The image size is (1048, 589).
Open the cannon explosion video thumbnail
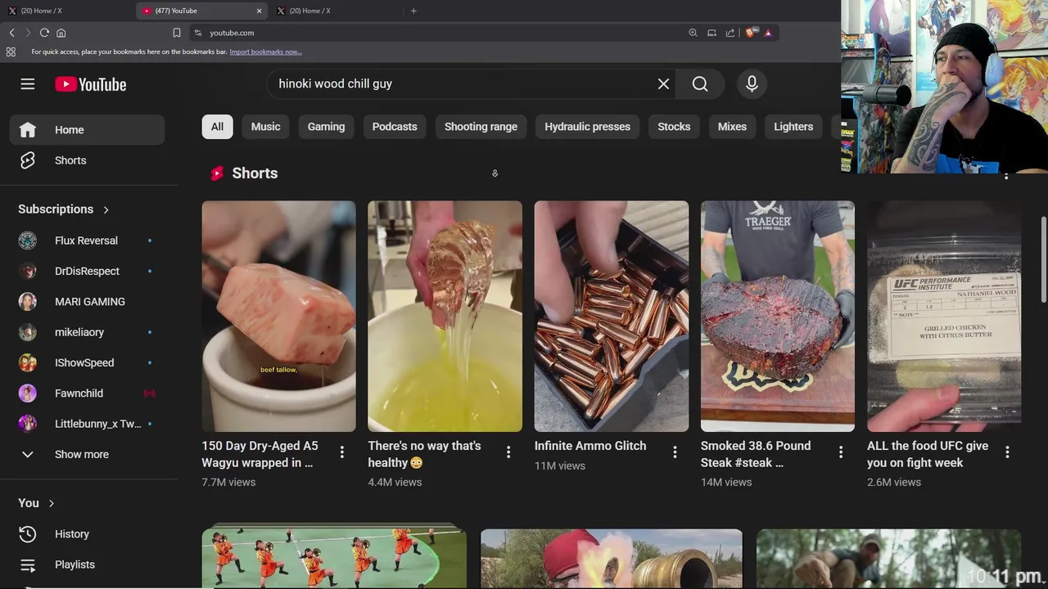pos(612,558)
